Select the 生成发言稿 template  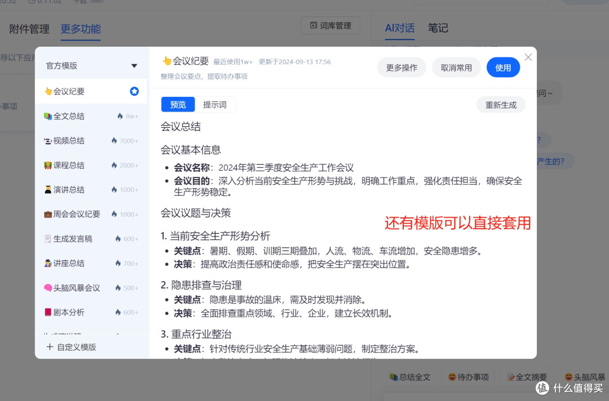pos(91,239)
